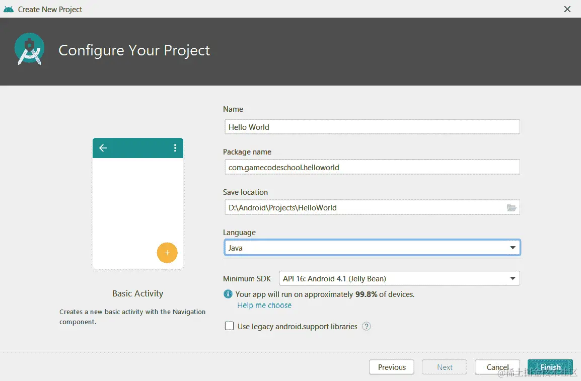581x381 pixels.
Task: Open the Language dropdown showing Java
Action: point(372,248)
